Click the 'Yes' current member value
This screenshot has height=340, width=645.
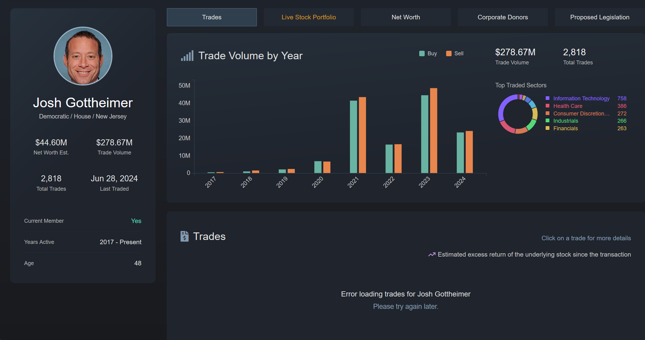[x=136, y=221]
